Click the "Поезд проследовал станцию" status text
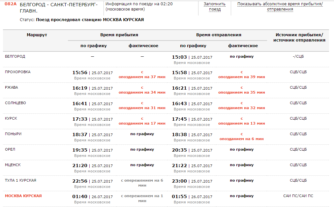The image size is (334, 208). coord(90,20)
